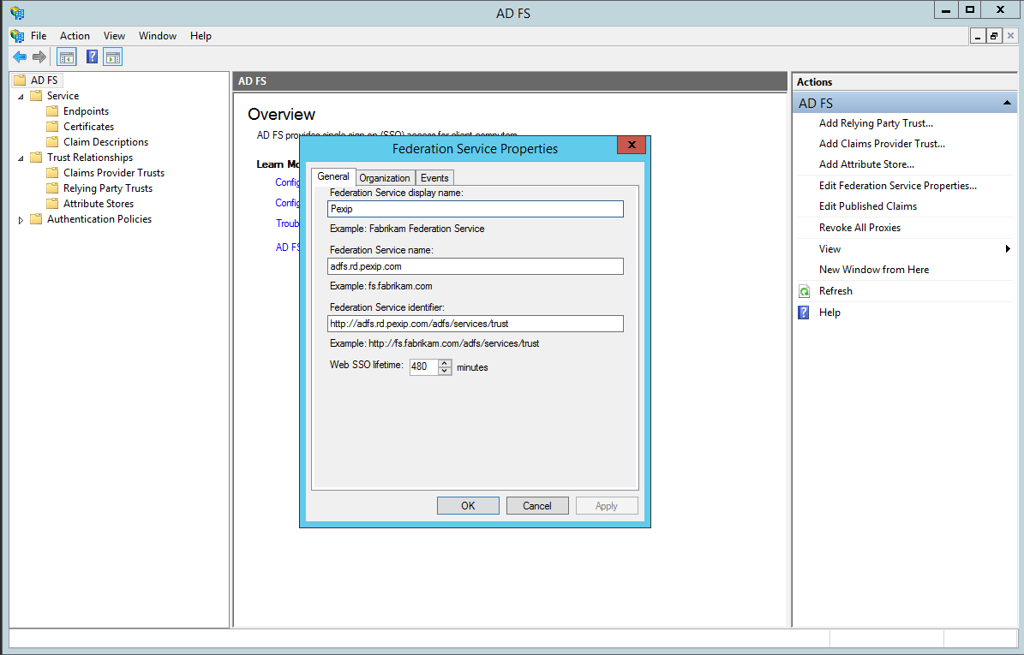Expand the Authentication Policies node

(x=21, y=220)
